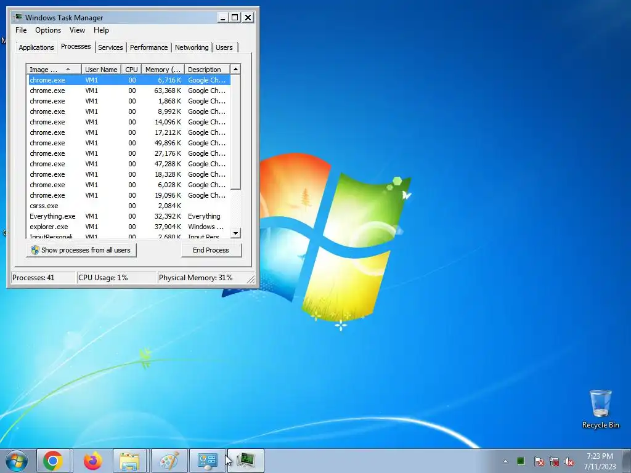Minimize the Windows Task Manager window
The width and height of the screenshot is (631, 473).
pyautogui.click(x=222, y=17)
